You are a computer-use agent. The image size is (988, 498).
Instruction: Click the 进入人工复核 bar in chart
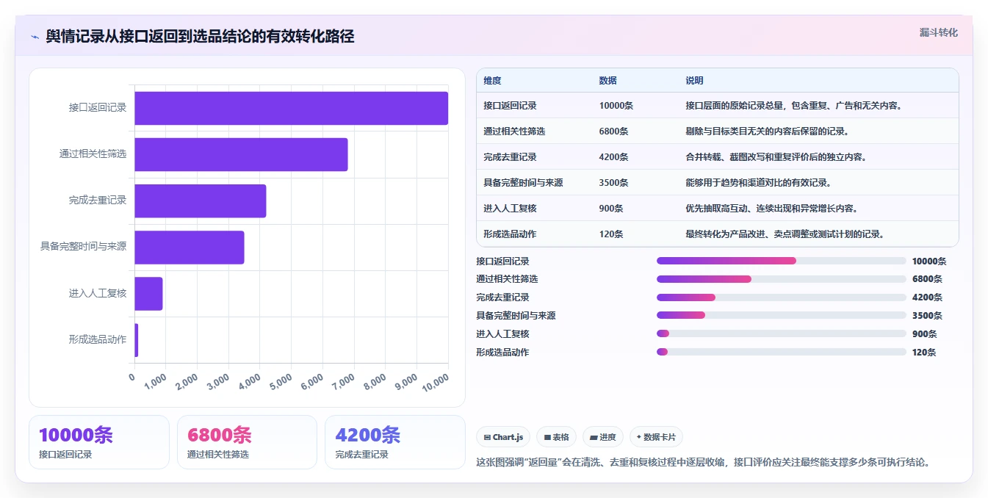click(x=148, y=294)
